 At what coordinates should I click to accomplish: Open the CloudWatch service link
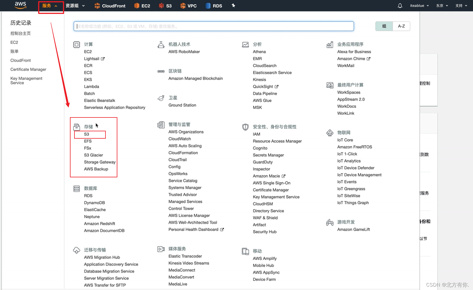[180, 139]
